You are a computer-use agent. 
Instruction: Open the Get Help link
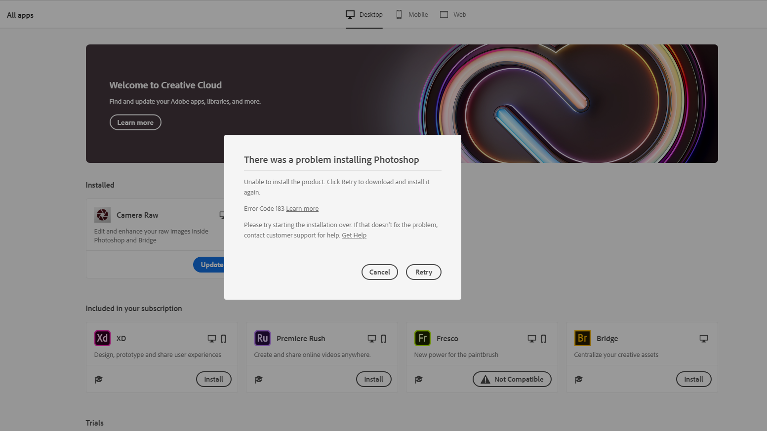(x=354, y=235)
